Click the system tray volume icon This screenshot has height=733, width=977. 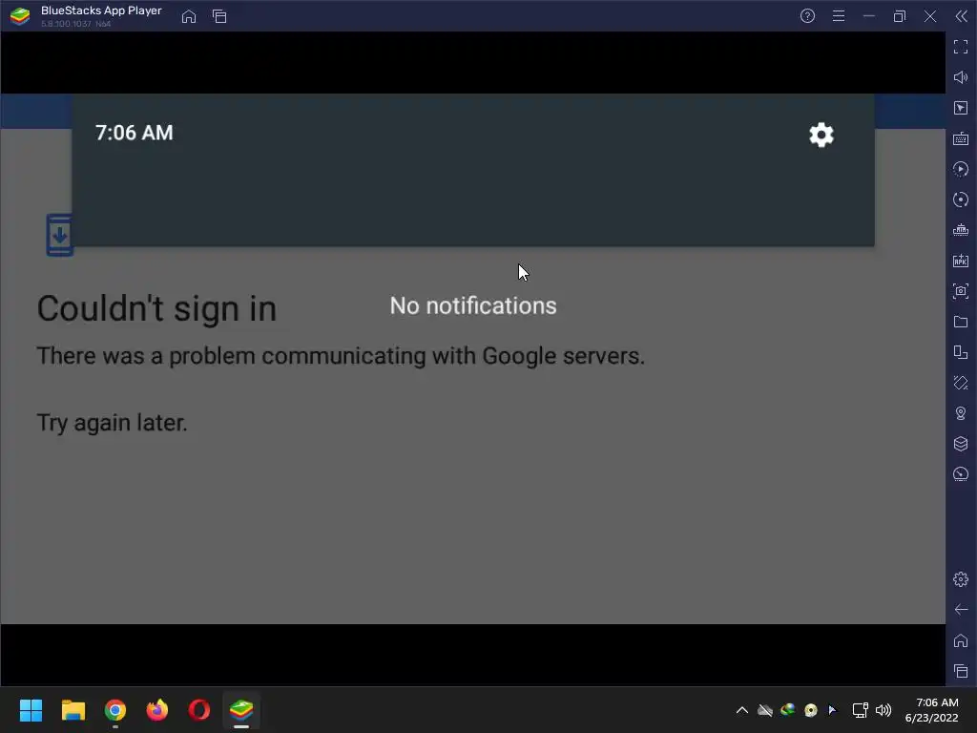[883, 710]
